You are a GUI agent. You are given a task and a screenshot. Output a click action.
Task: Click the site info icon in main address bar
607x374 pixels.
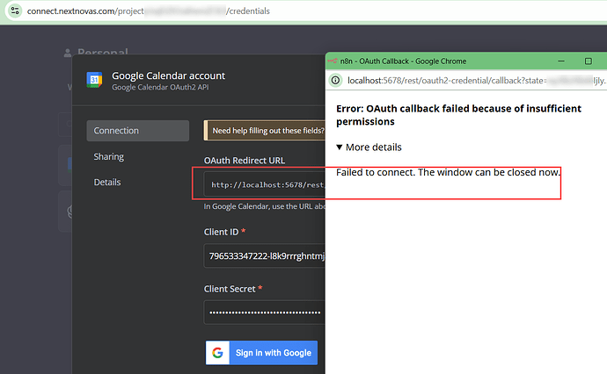[x=15, y=11]
